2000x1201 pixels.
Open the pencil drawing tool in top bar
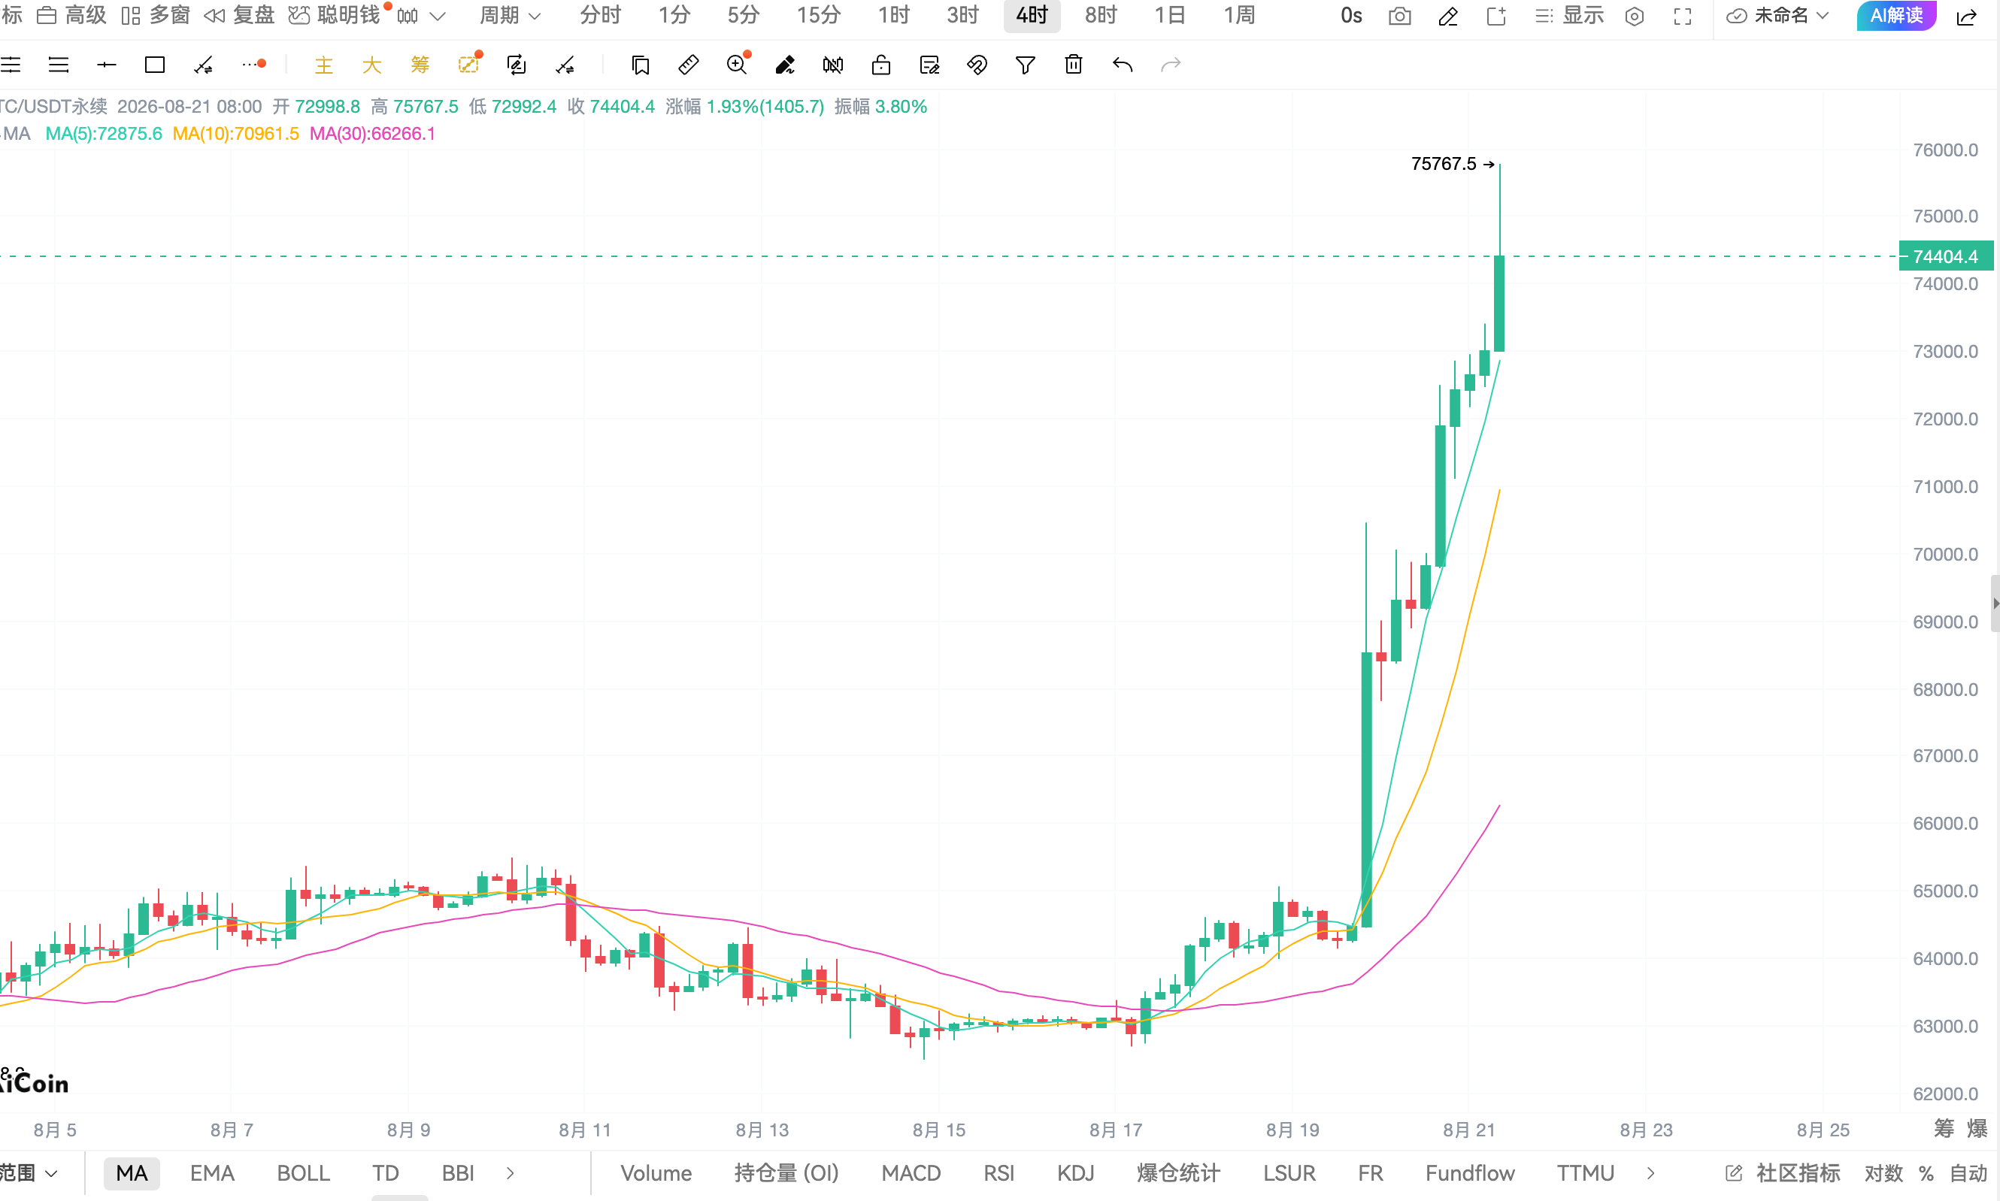click(1448, 17)
